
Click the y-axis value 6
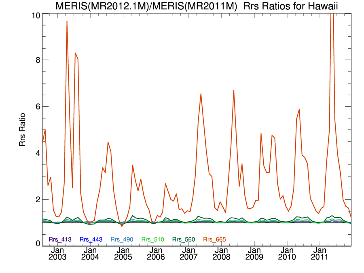tap(38, 106)
